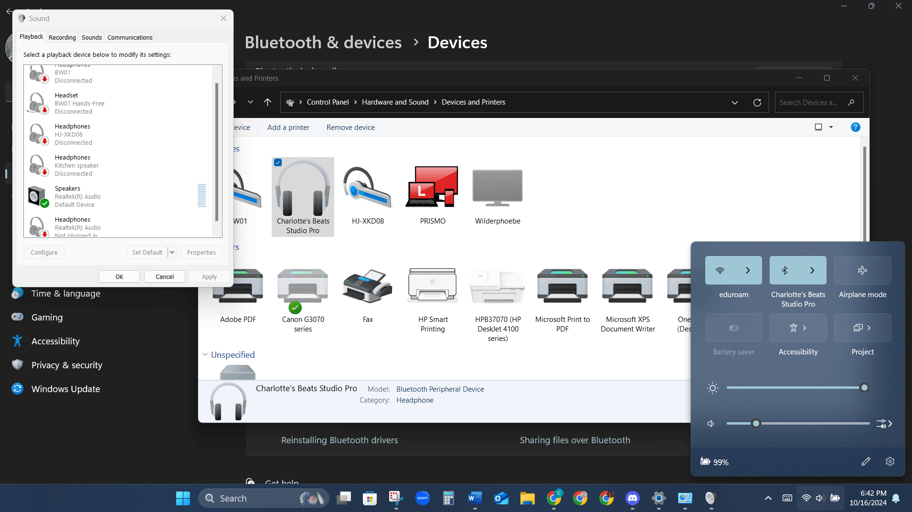Viewport: 912px width, 512px height.
Task: Expand address bar history dropdown
Action: (x=735, y=102)
